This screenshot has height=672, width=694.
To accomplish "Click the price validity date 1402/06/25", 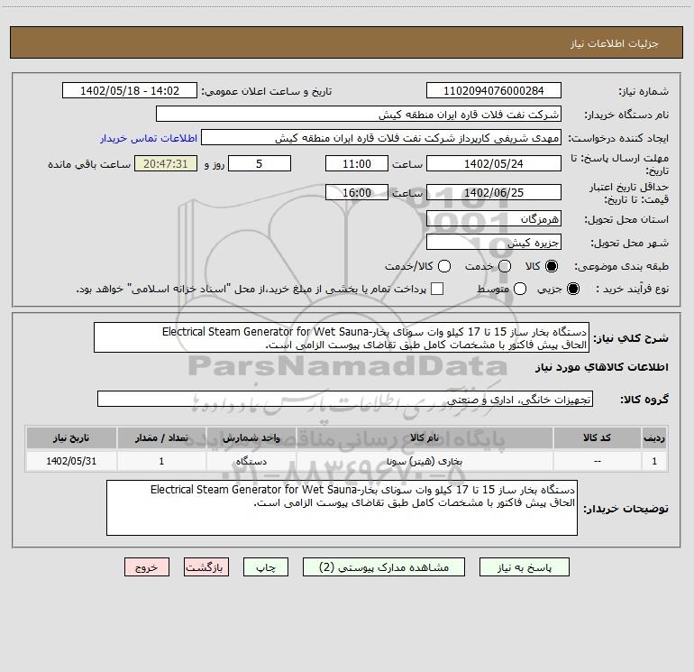I will pos(494,192).
